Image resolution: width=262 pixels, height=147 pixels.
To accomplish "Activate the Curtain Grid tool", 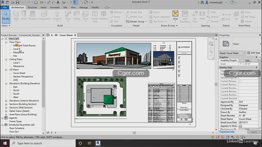I will 95,17.
